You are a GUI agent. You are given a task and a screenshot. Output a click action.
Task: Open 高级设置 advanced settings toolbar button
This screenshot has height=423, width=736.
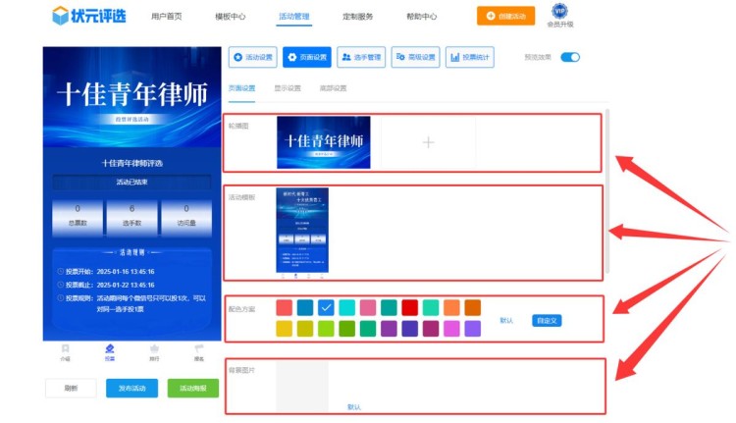click(x=415, y=57)
